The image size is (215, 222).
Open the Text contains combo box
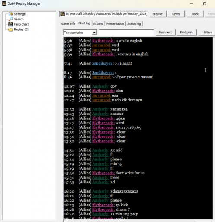click(x=80, y=33)
